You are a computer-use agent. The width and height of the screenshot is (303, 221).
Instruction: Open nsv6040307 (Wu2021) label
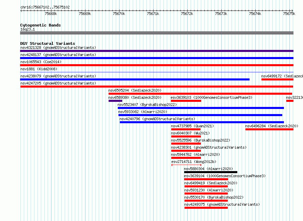coord(191,133)
